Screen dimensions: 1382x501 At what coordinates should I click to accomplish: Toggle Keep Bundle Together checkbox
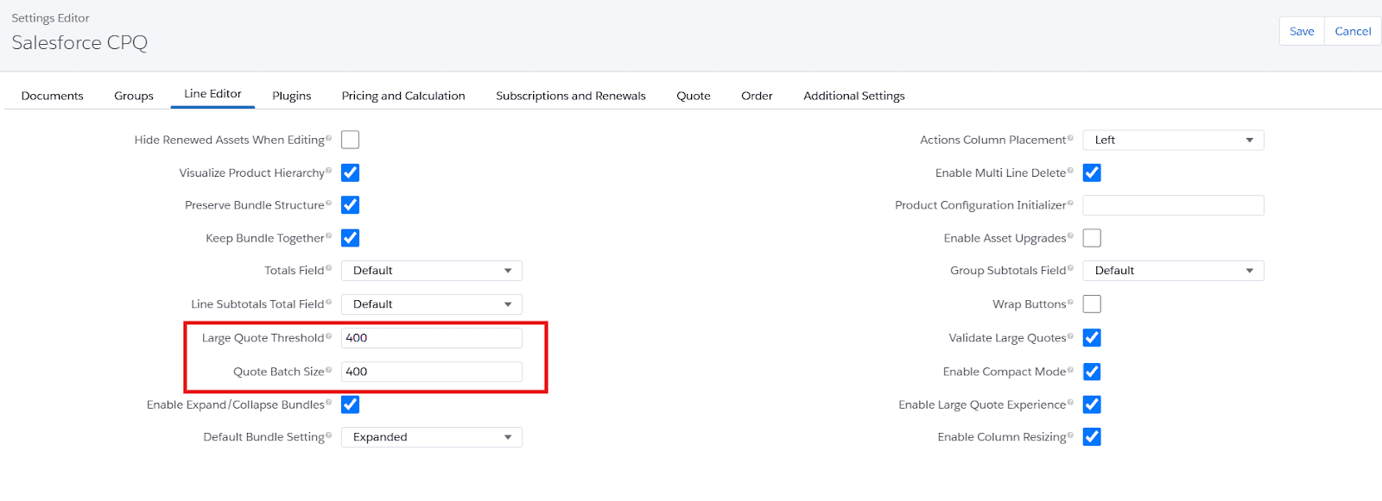tap(350, 238)
